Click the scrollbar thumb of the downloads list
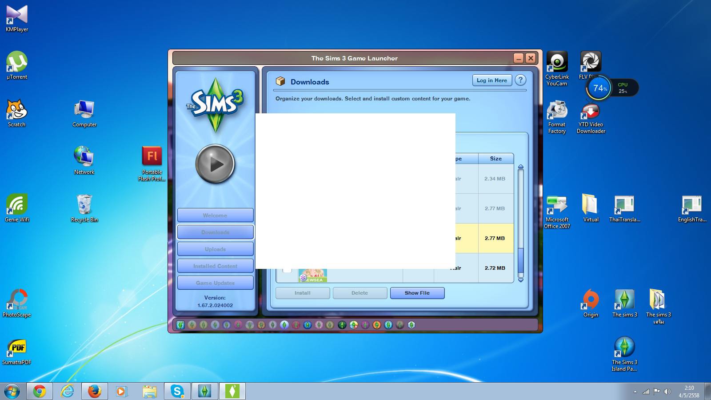The image size is (711, 400). [x=521, y=260]
